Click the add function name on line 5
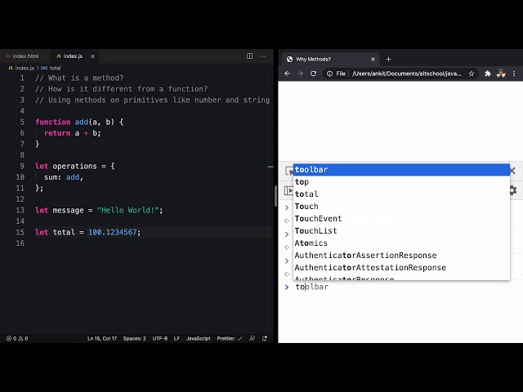523x392 pixels. (x=82, y=122)
